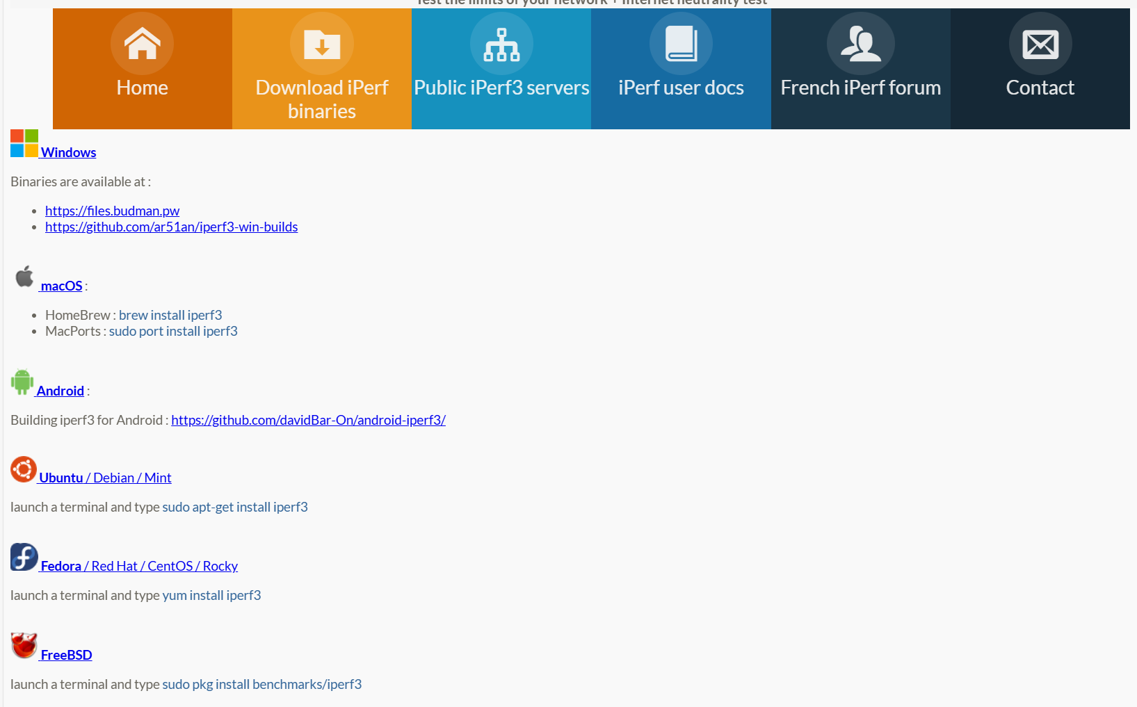Click the 'yum install iperf3' command text
This screenshot has height=707, width=1137.
click(x=211, y=595)
